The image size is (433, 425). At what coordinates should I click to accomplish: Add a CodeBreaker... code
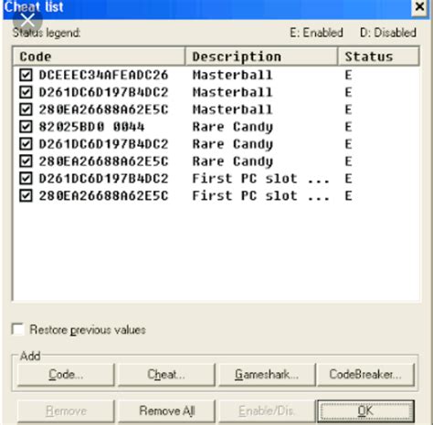pyautogui.click(x=365, y=375)
